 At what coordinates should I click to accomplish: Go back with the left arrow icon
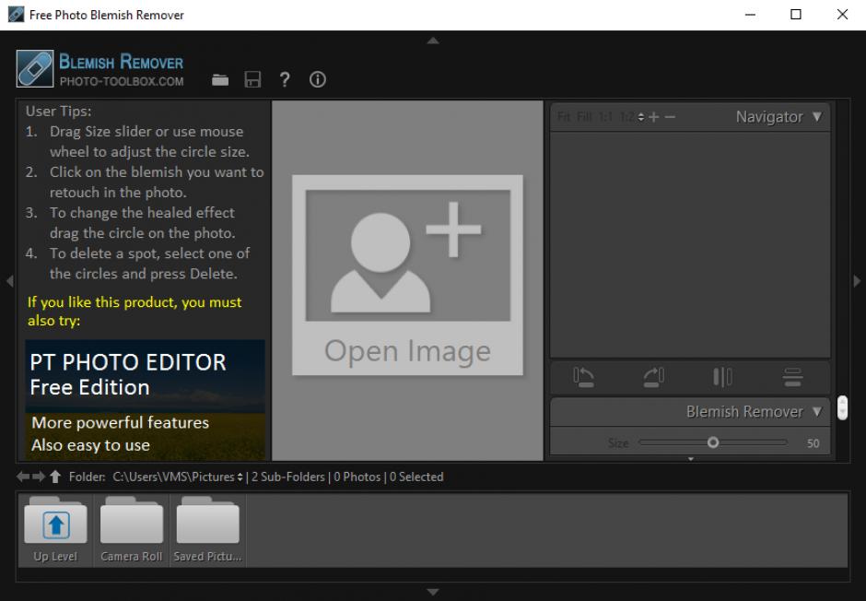(x=23, y=477)
